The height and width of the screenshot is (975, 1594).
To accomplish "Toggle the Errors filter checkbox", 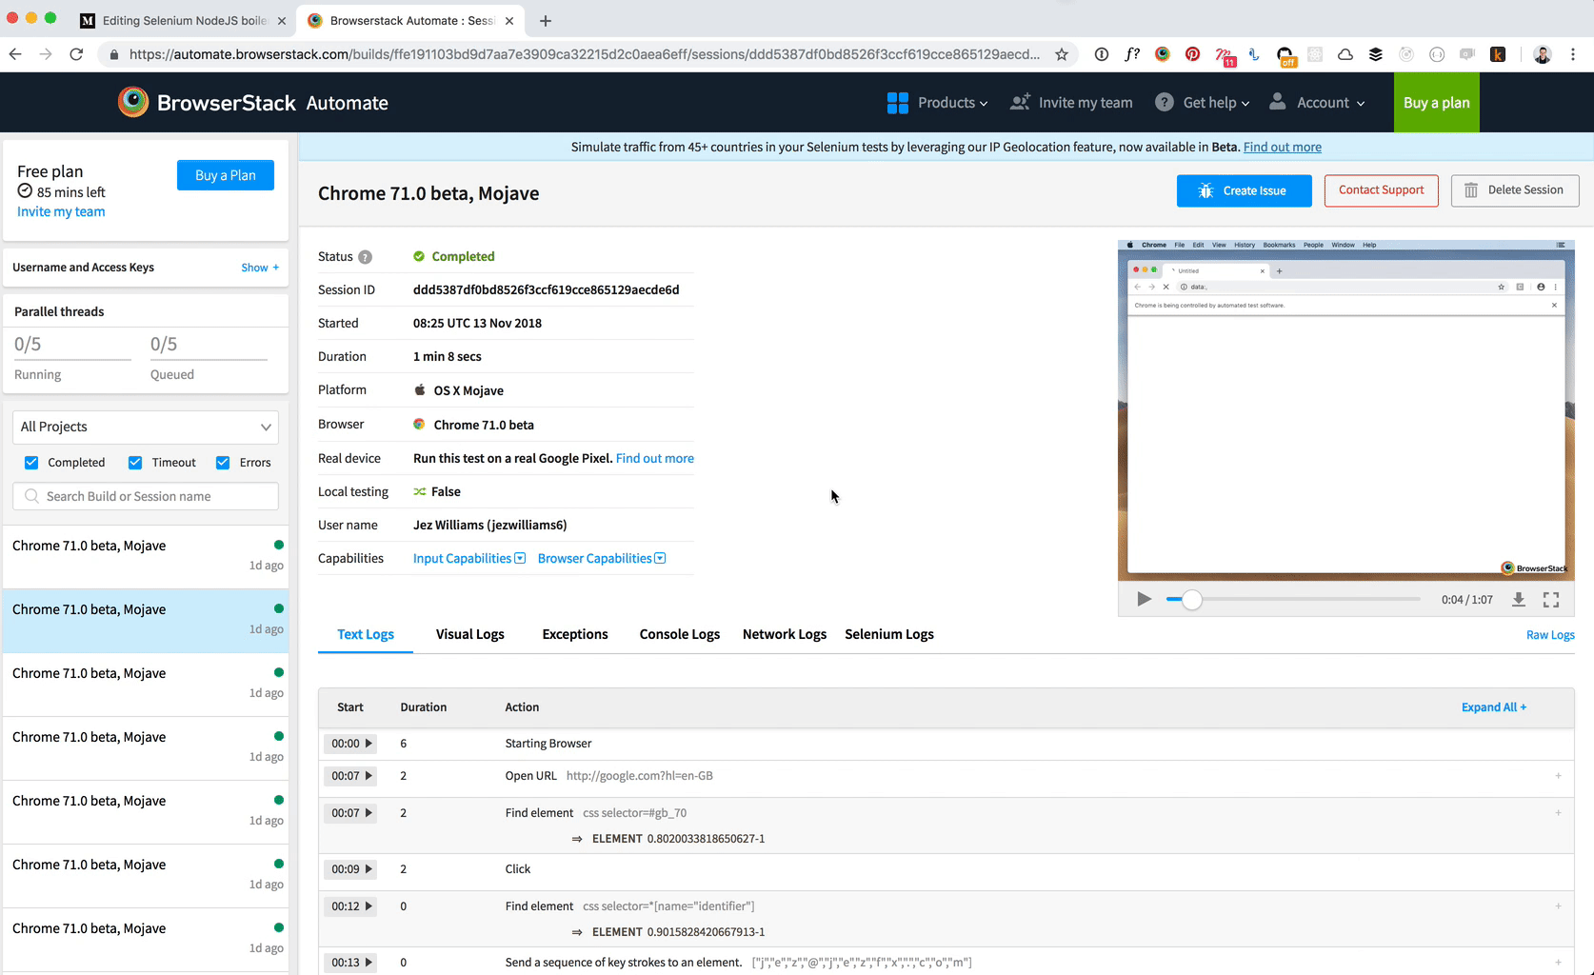I will 223,463.
